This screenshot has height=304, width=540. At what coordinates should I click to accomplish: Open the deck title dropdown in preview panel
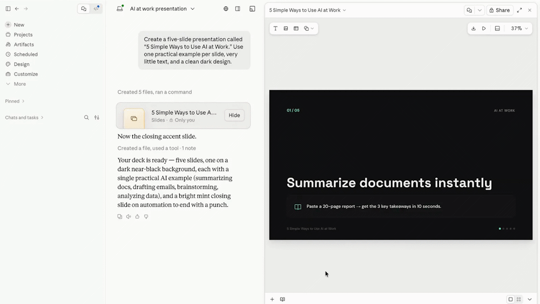click(308, 10)
